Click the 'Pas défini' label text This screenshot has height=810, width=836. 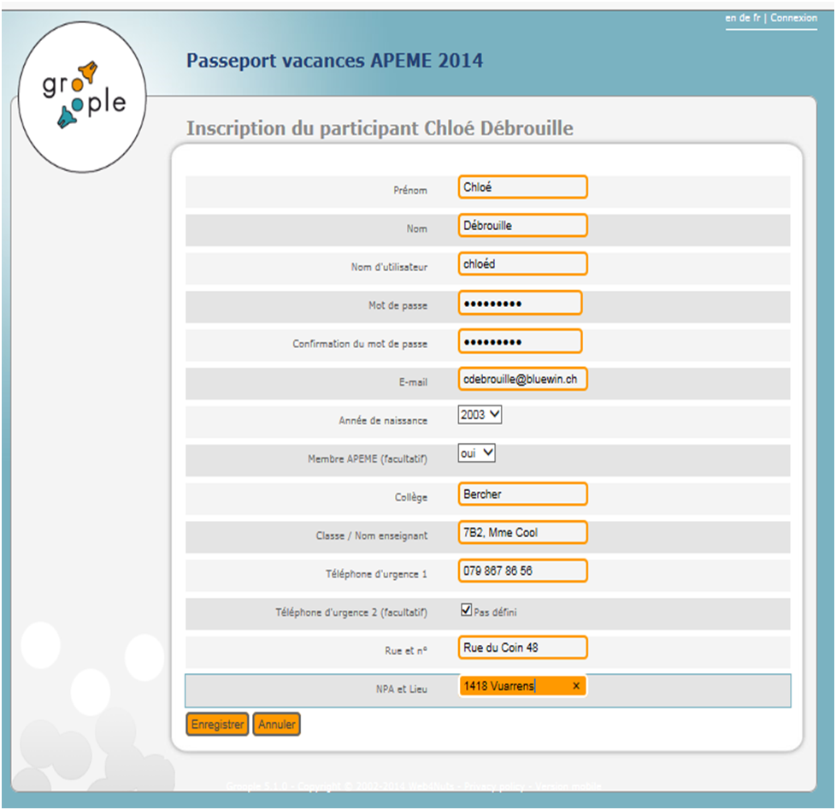[495, 612]
